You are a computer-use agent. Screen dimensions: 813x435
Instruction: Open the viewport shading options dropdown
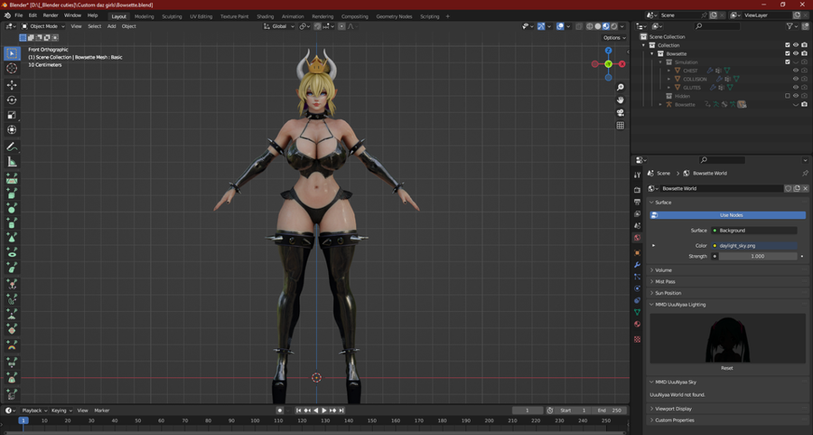(622, 26)
